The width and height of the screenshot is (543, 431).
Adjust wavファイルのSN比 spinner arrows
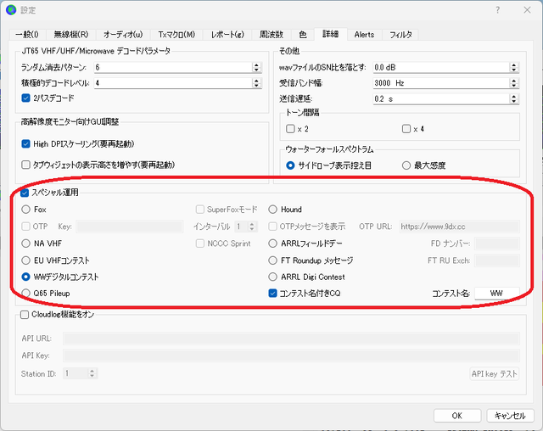[x=514, y=67]
